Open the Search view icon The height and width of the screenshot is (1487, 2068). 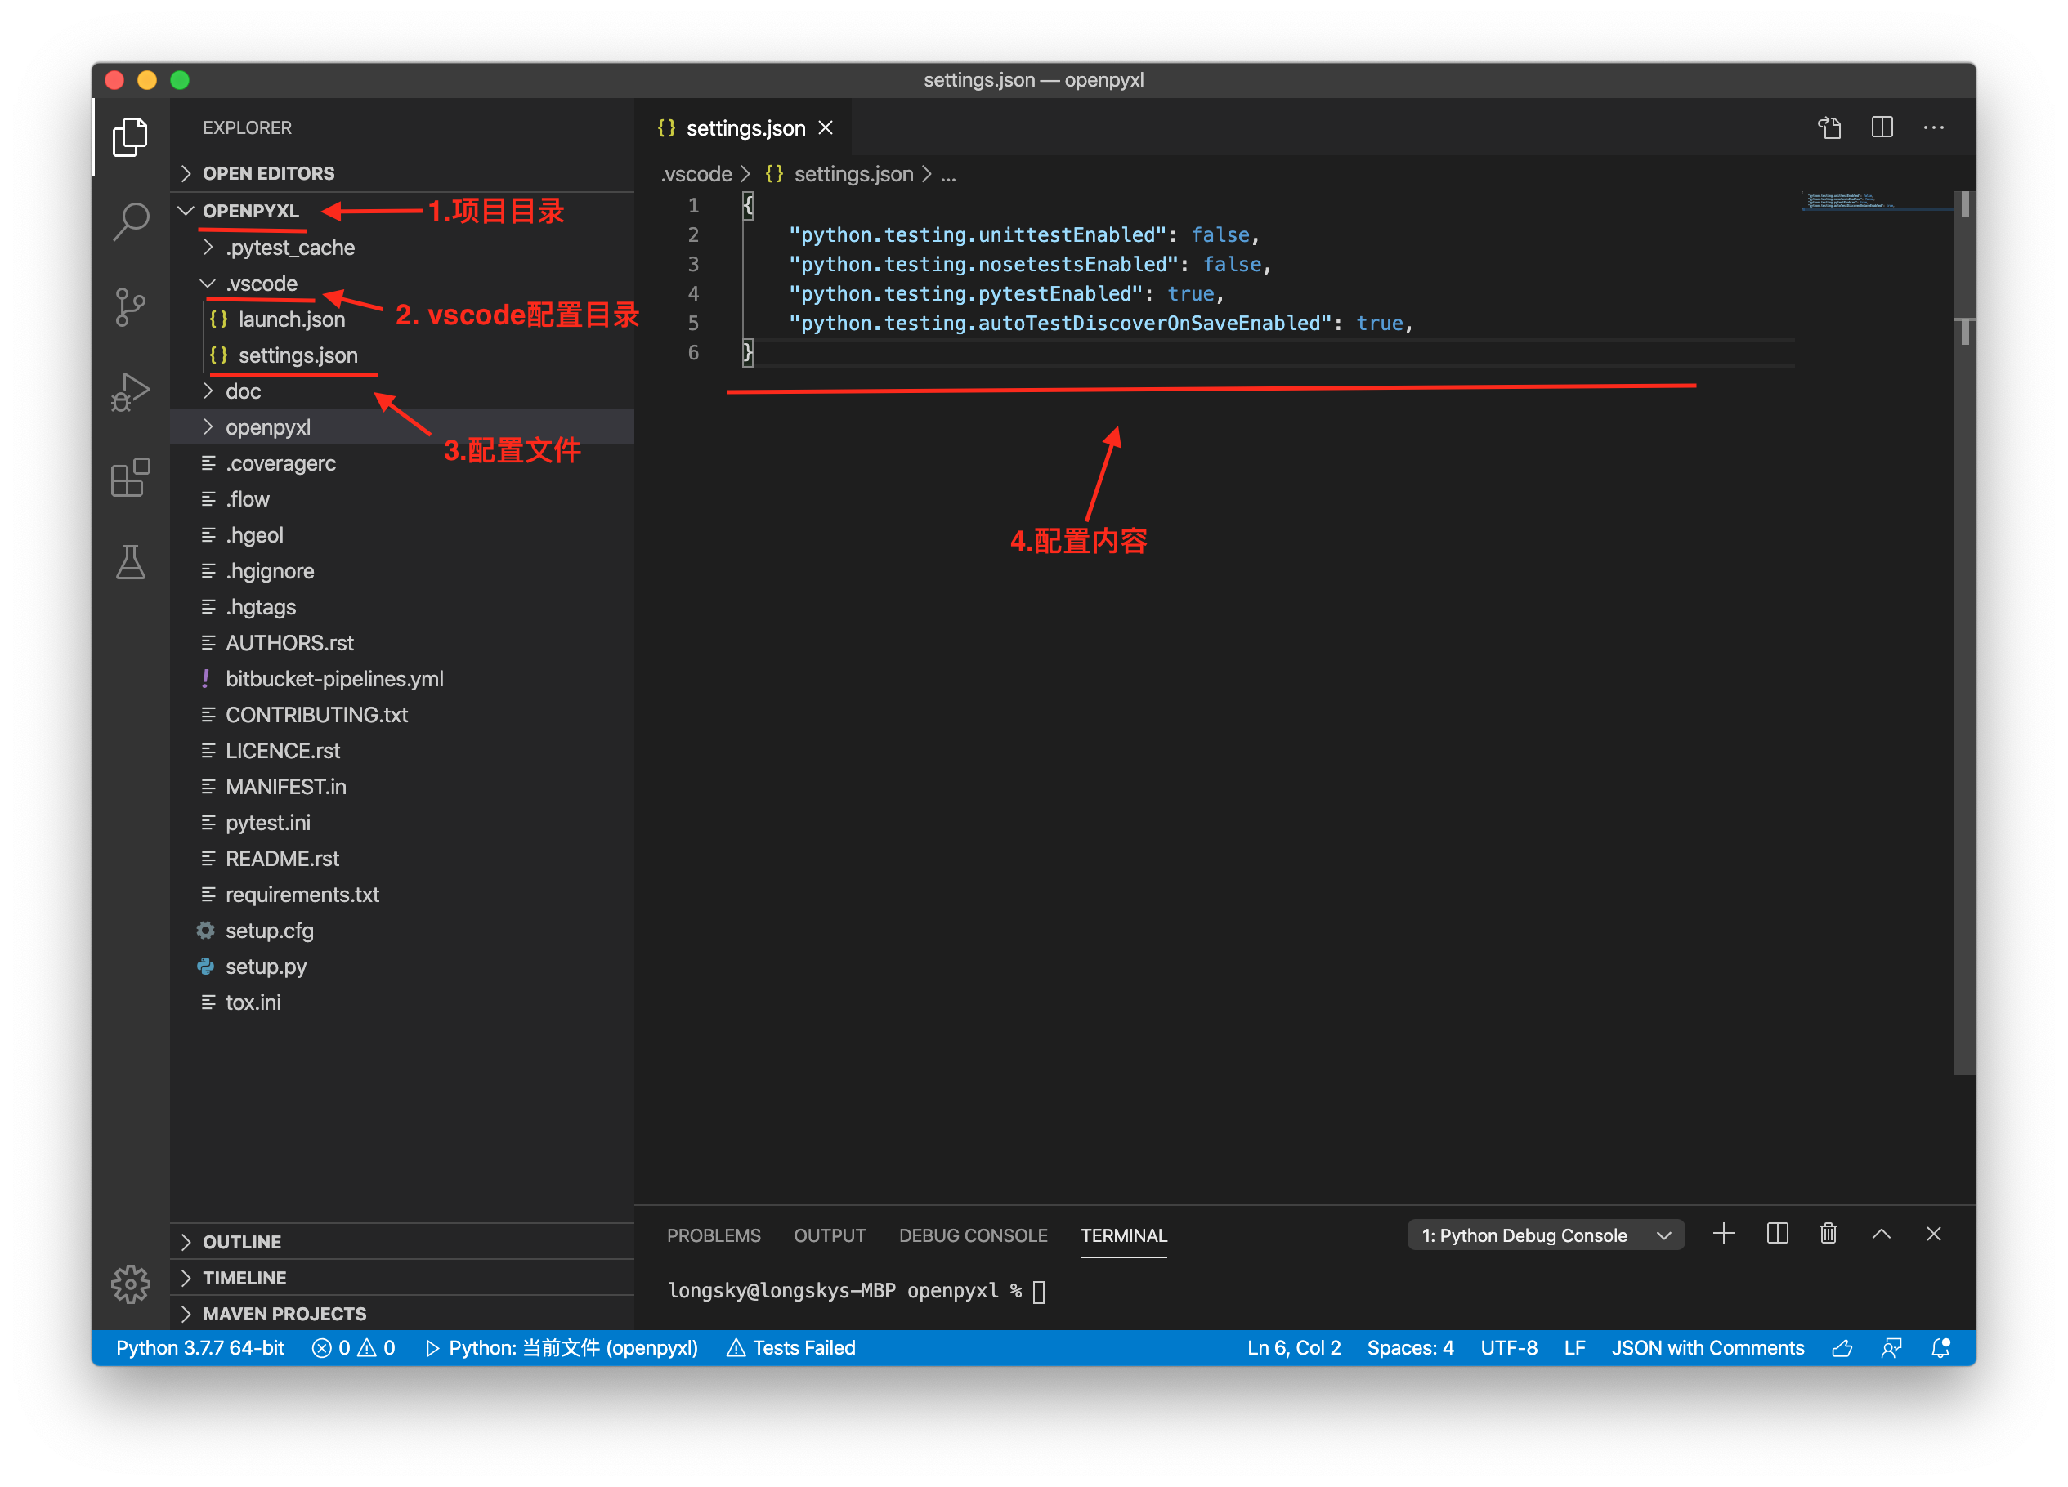pyautogui.click(x=131, y=221)
